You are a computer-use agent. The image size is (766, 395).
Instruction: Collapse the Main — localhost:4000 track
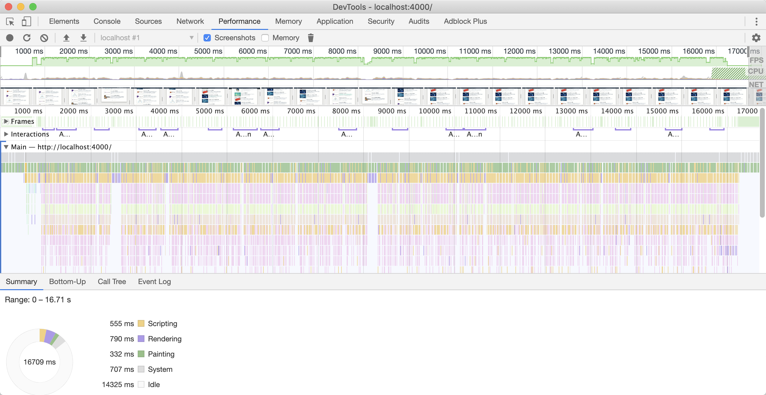(6, 147)
